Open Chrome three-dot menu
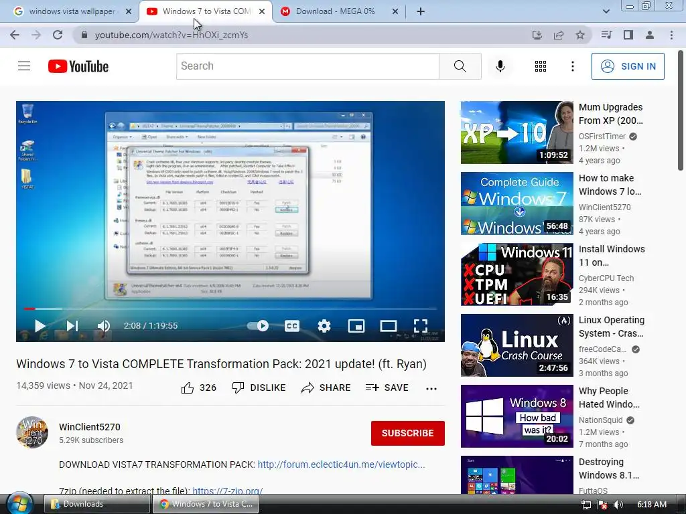Image resolution: width=686 pixels, height=514 pixels. coord(671,35)
